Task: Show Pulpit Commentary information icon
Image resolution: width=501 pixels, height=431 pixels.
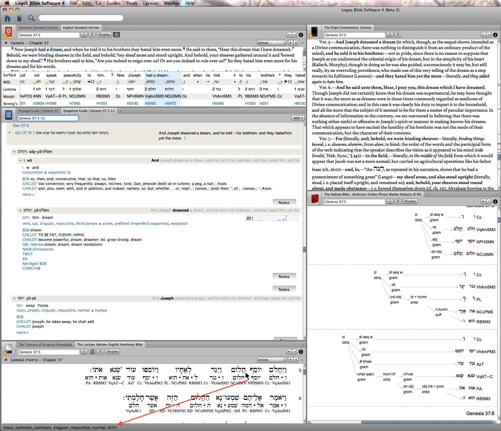Action: point(495,35)
